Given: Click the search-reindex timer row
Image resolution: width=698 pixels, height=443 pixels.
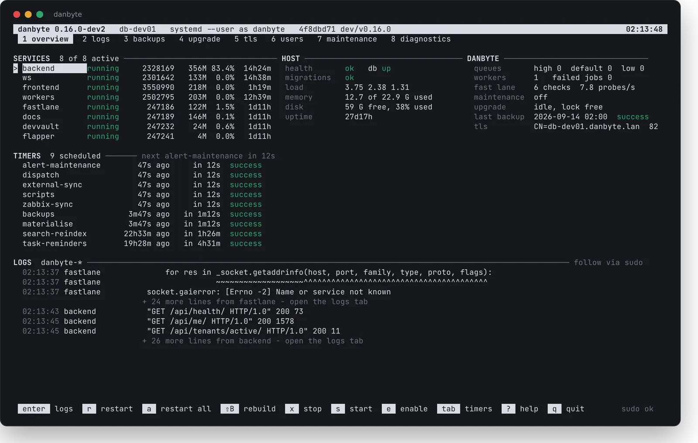Looking at the screenshot, I should point(142,234).
